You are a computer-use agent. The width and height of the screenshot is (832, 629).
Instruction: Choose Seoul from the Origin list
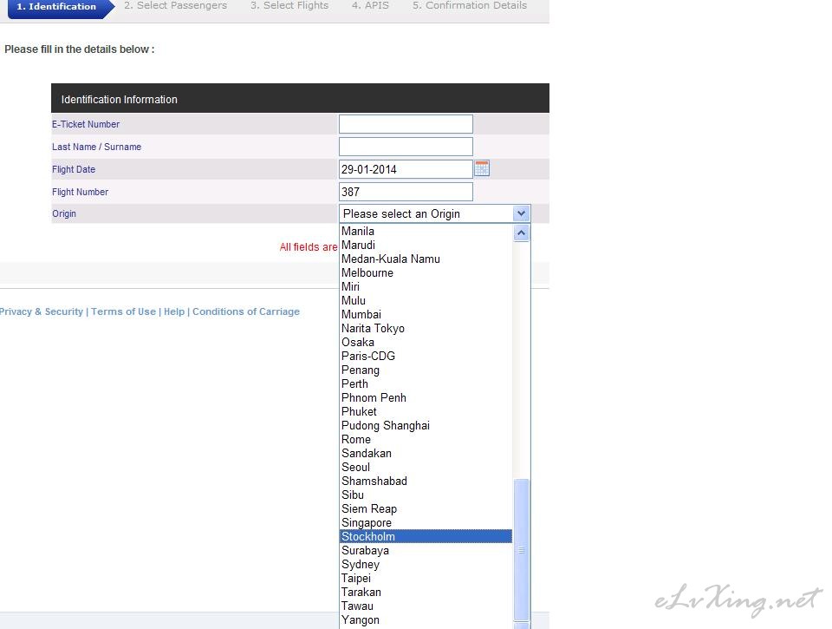click(426, 467)
